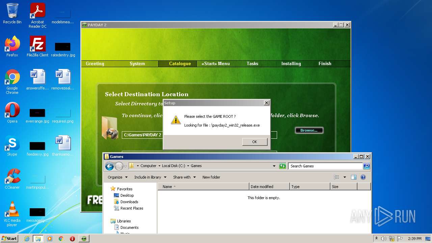Click the Firefox desktop icon

pos(12,47)
